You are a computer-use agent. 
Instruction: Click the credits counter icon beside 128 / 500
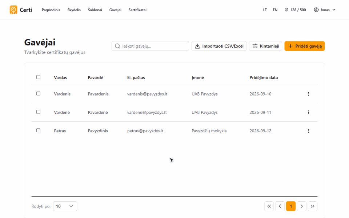(x=286, y=10)
